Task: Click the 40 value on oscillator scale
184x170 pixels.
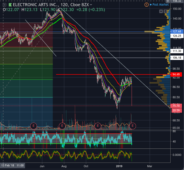Action: pos(174,141)
